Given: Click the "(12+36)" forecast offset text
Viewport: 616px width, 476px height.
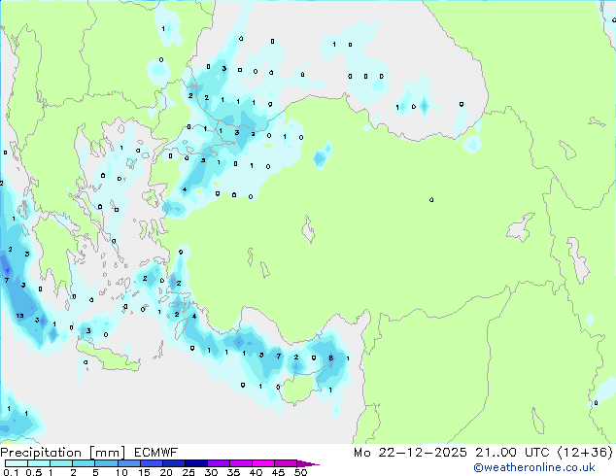Looking at the screenshot, I should [585, 453].
